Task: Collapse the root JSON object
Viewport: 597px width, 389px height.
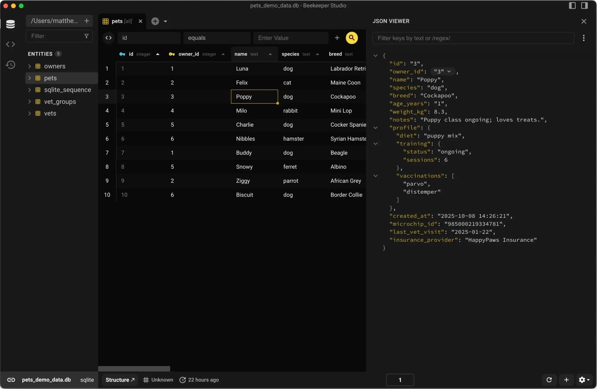Action: click(x=375, y=55)
